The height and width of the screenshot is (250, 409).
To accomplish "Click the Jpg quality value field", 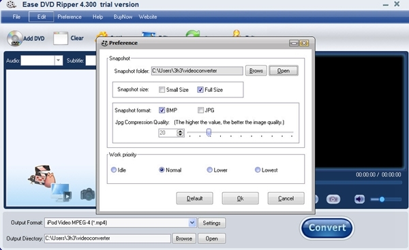I will pos(168,133).
